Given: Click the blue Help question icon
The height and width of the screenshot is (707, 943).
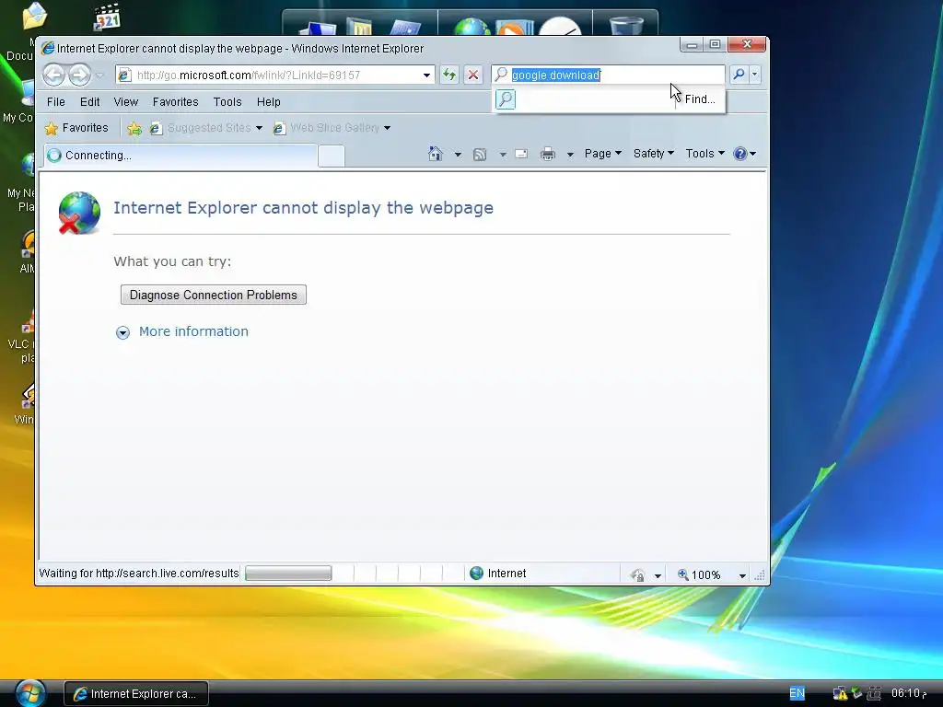Looking at the screenshot, I should [x=740, y=154].
